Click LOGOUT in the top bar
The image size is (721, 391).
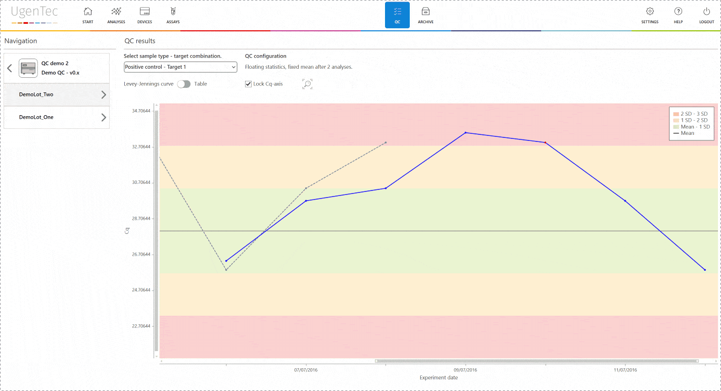point(706,15)
